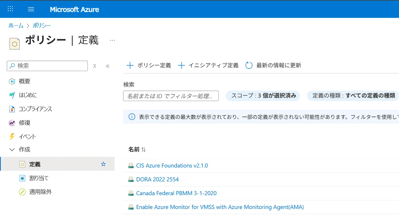This screenshot has height=215, width=399.
Task: Click the はじめに icon
Action: (12, 95)
